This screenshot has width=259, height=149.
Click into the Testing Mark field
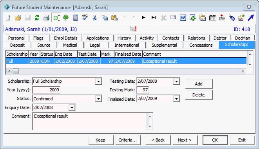[x=143, y=90]
